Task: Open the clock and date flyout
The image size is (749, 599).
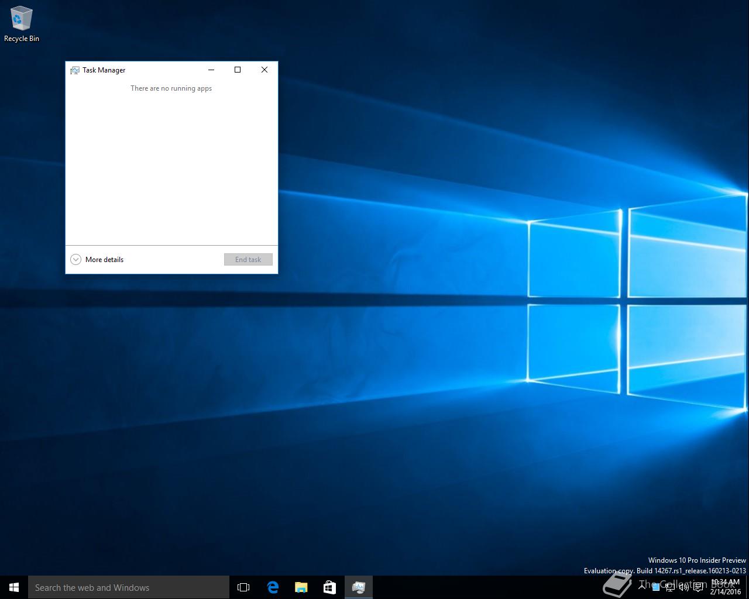Action: pos(725,587)
